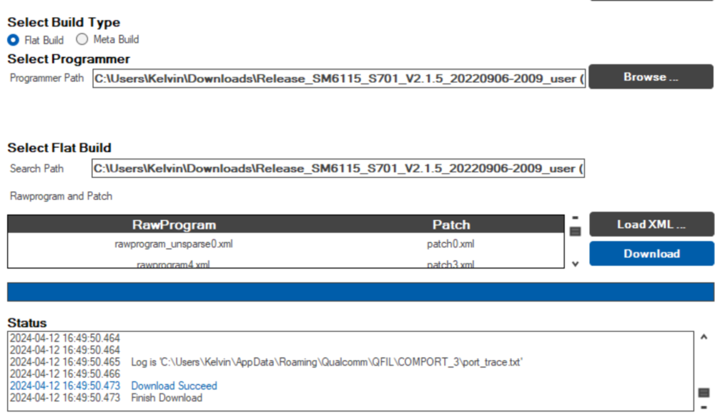Click the Patch column header
The image size is (715, 420).
point(451,224)
